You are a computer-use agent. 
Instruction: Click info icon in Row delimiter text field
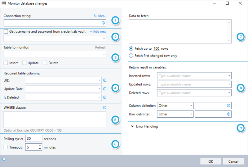pos(228,114)
